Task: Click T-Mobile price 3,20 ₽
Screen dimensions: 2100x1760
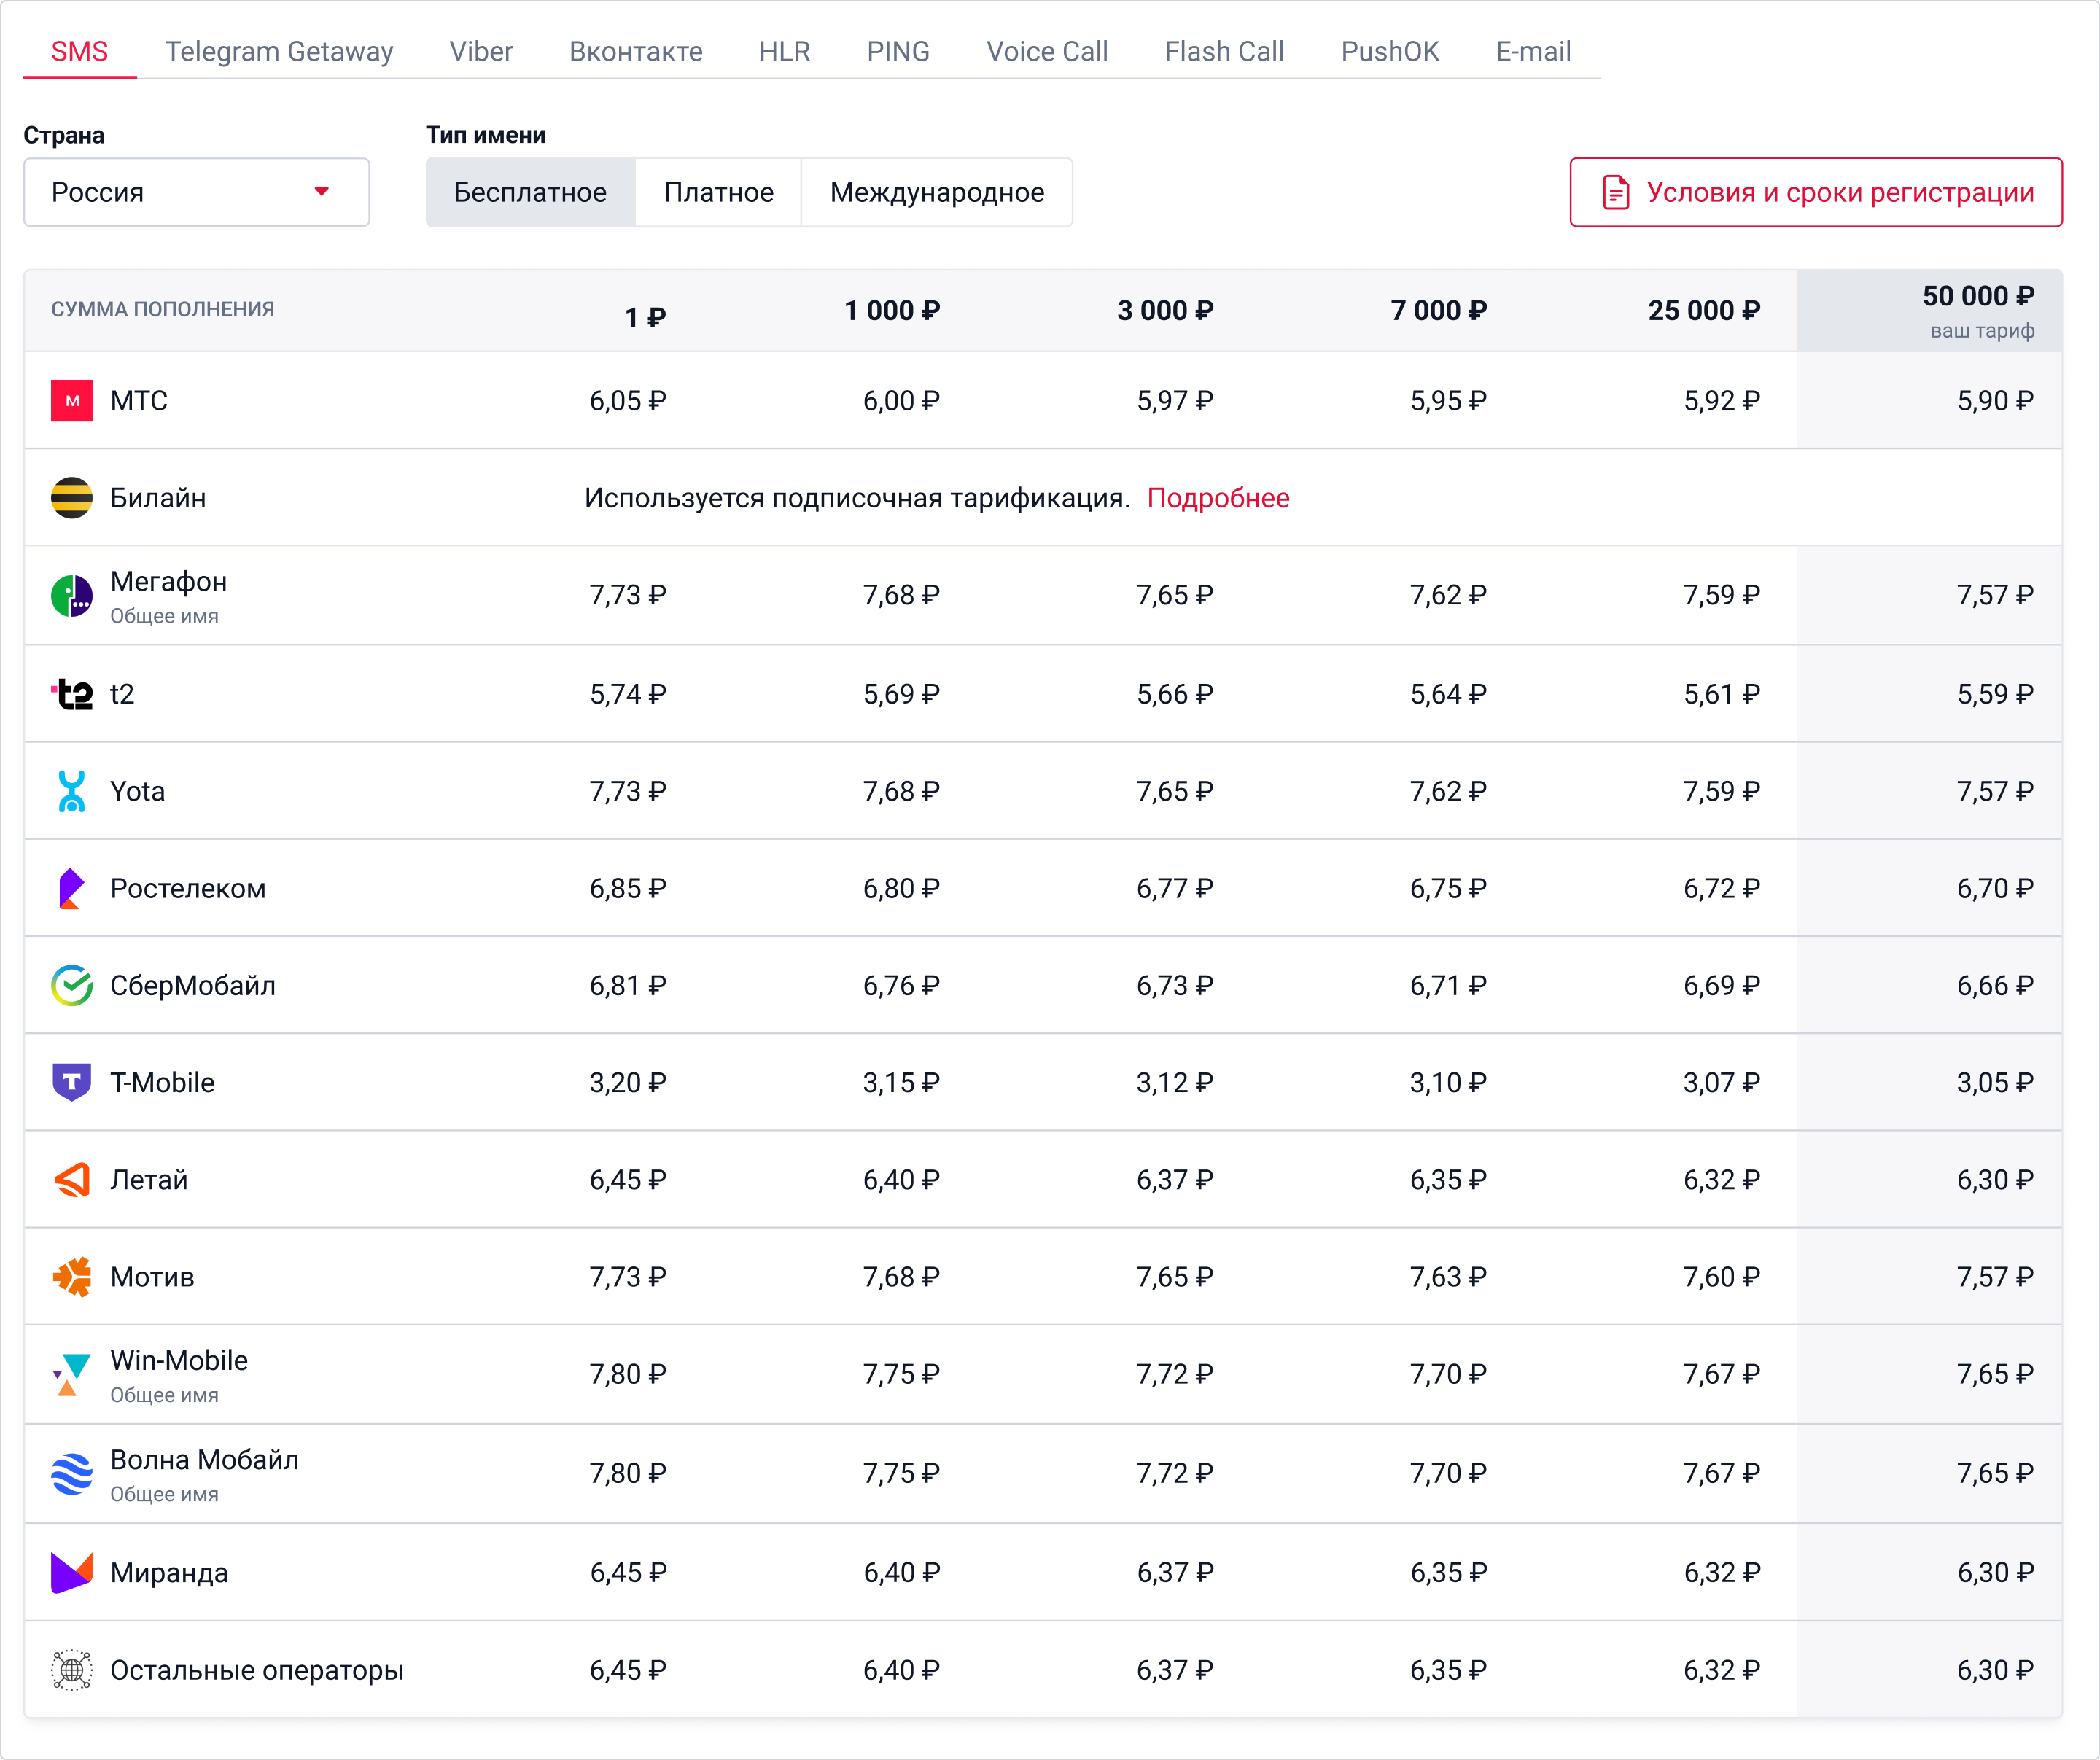Action: pyautogui.click(x=628, y=1082)
